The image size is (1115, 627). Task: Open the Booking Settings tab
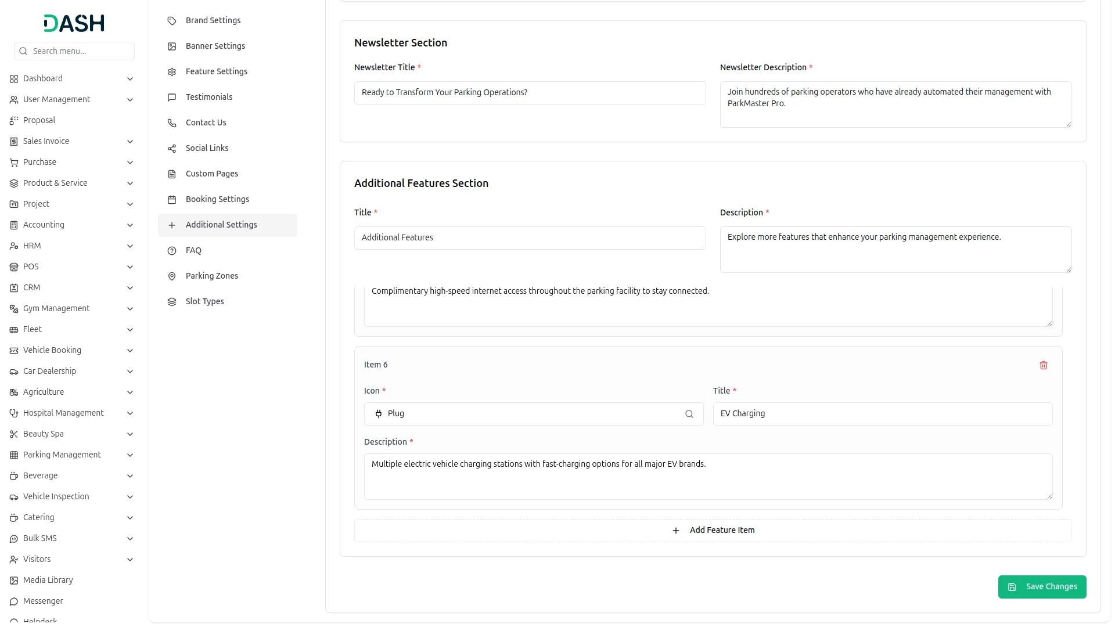pyautogui.click(x=217, y=199)
